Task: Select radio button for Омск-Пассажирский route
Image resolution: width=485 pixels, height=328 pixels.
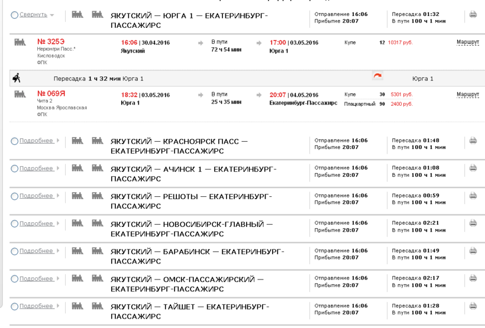Action: click(15, 279)
